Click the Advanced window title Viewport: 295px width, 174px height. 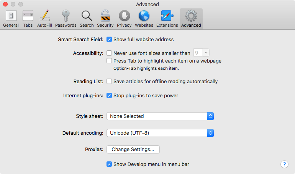point(147,4)
